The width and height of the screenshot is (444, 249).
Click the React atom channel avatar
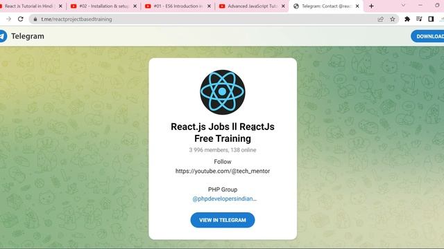click(x=223, y=92)
